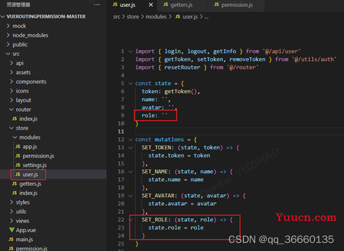
Task: Fold the const state block at line 5
Action: click(130, 84)
